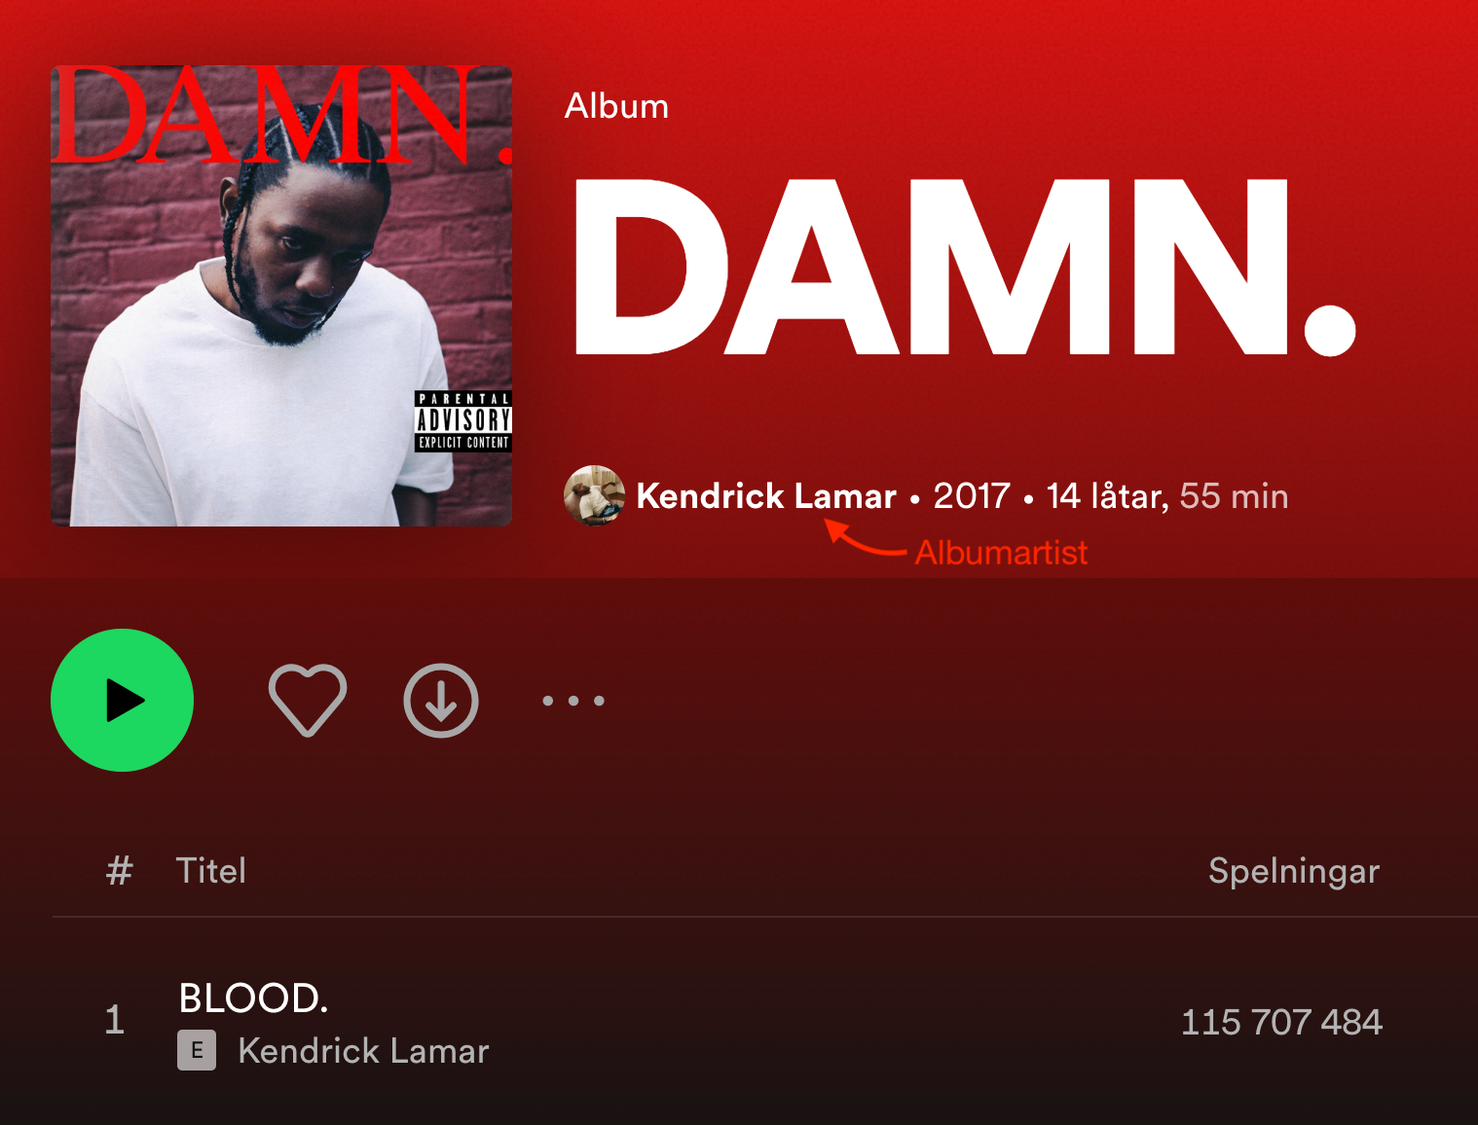This screenshot has height=1125, width=1478.
Task: Click the Album type label
Action: click(616, 106)
